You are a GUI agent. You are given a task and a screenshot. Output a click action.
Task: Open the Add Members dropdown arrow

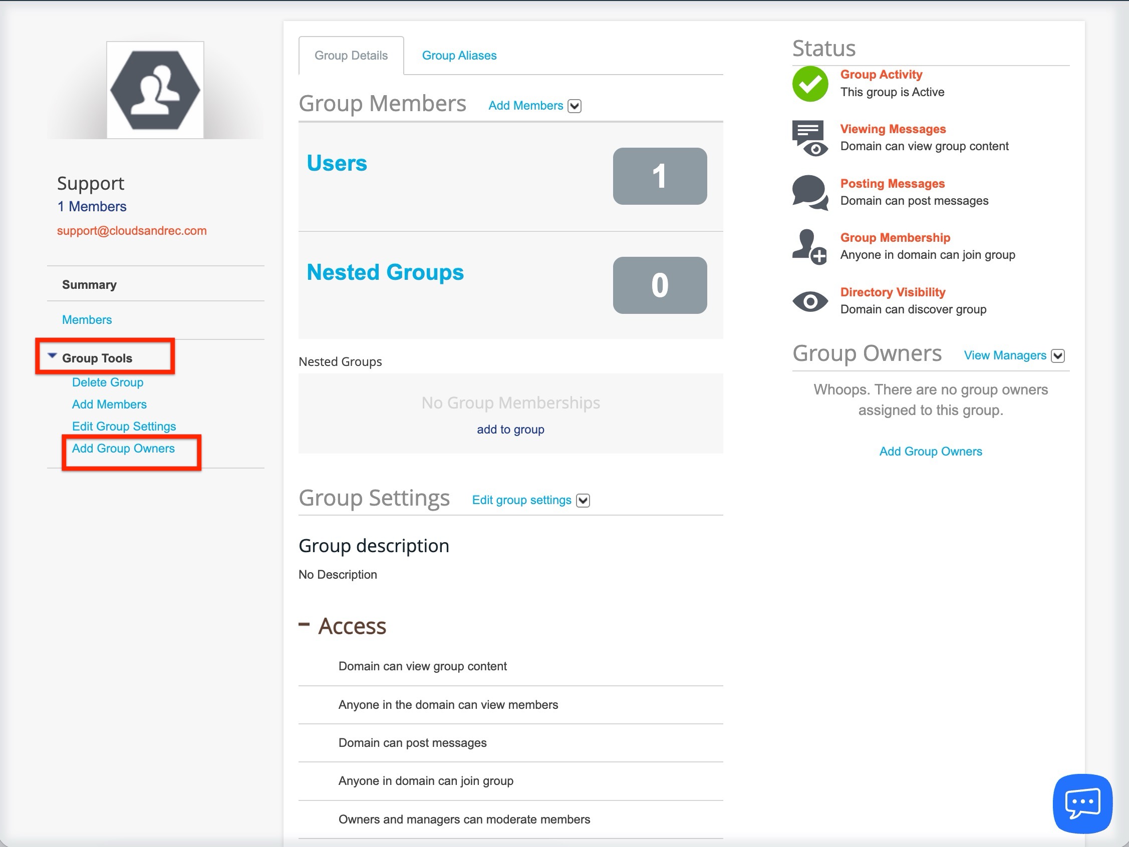[574, 106]
